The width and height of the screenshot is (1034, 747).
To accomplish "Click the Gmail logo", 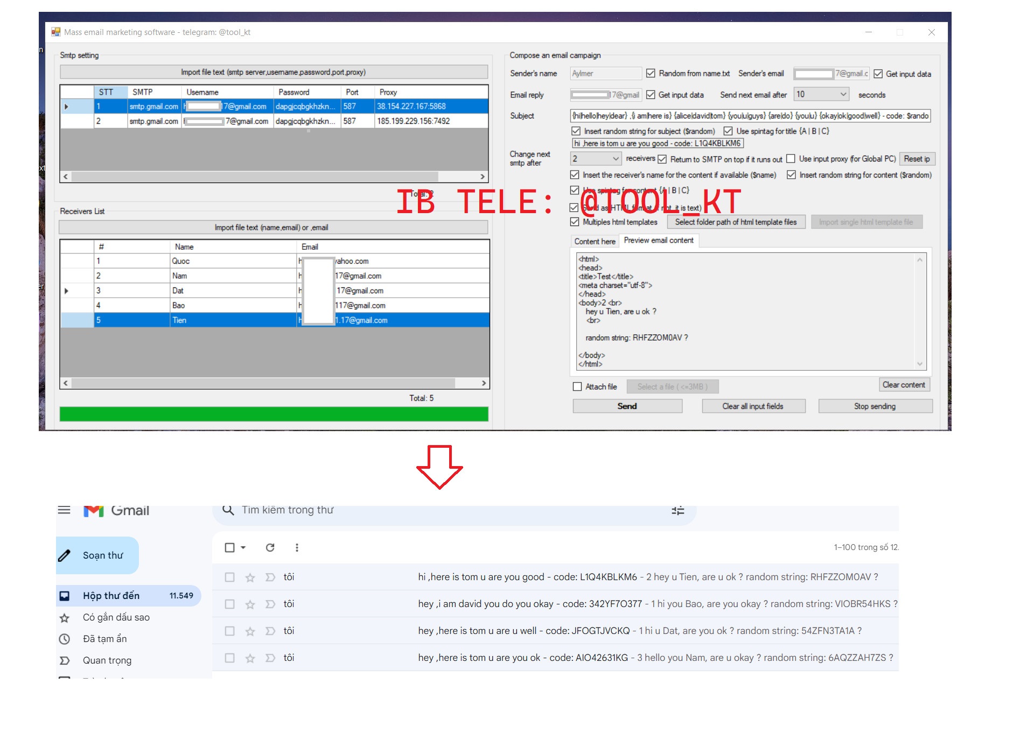I will 116,510.
